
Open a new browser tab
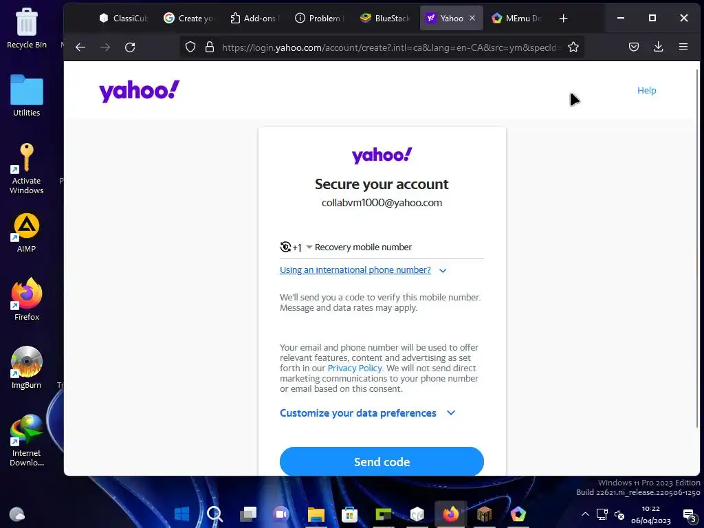click(x=563, y=19)
